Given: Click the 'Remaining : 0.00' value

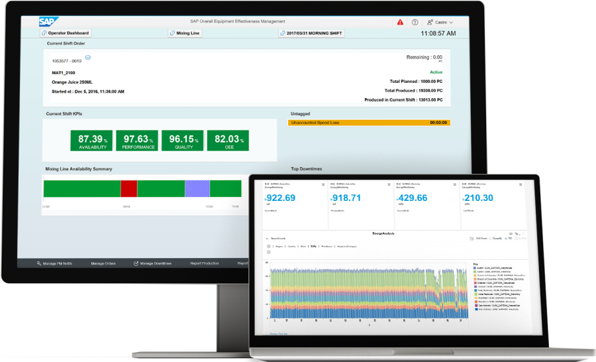Looking at the screenshot, I should point(424,57).
